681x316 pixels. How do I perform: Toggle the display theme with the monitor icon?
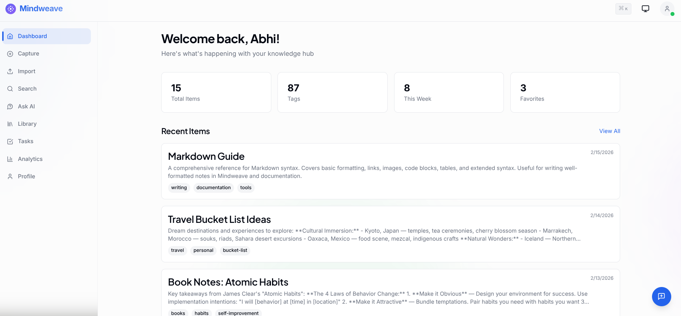point(645,8)
